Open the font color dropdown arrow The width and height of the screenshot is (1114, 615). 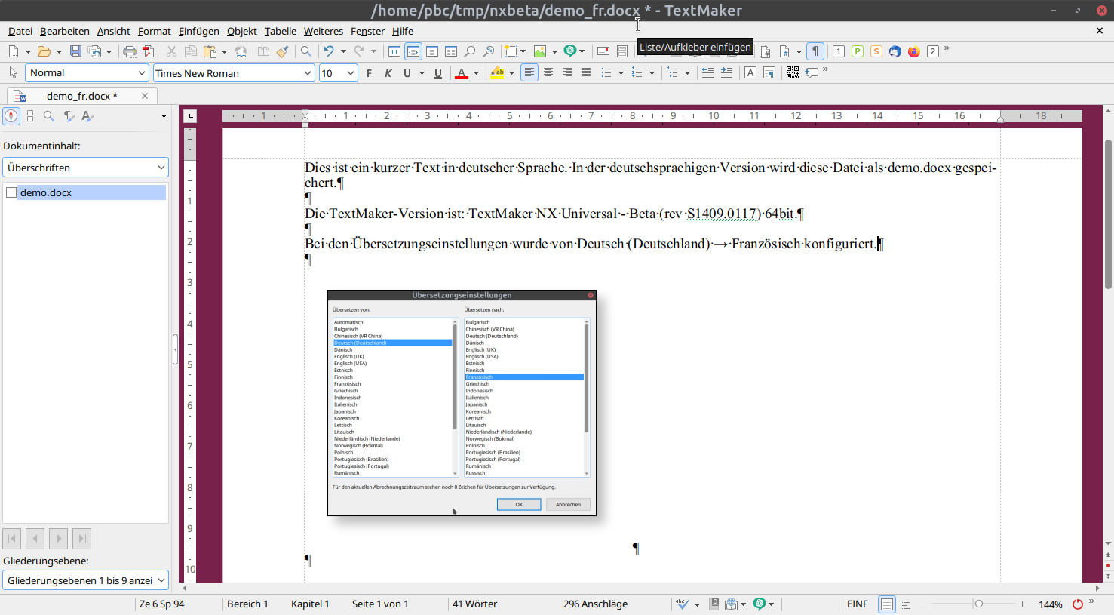(477, 73)
